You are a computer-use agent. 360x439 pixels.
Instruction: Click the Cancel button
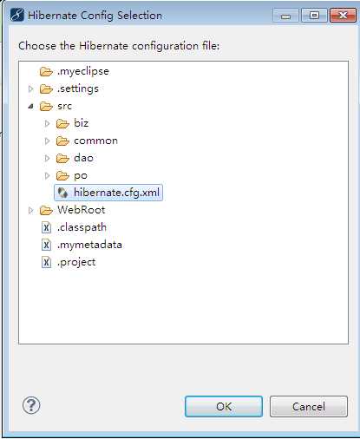pyautogui.click(x=309, y=406)
